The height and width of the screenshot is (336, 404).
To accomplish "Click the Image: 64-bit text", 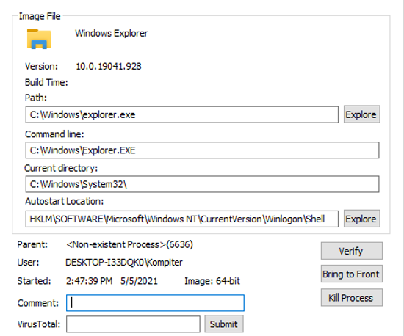I will coord(212,281).
